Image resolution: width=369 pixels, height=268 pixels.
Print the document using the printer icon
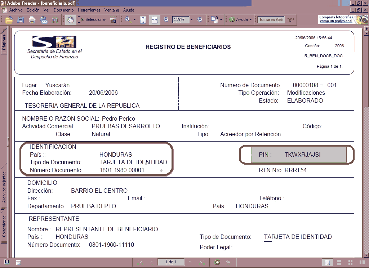click(32, 20)
